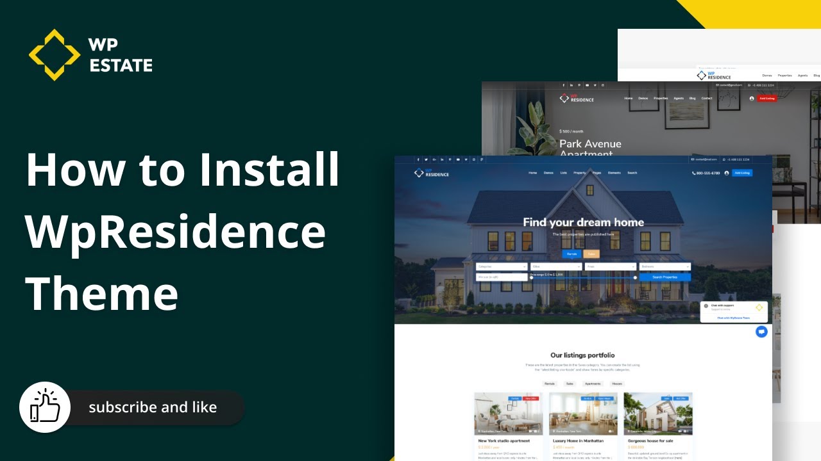Open Agents menu on the gray site

[679, 99]
